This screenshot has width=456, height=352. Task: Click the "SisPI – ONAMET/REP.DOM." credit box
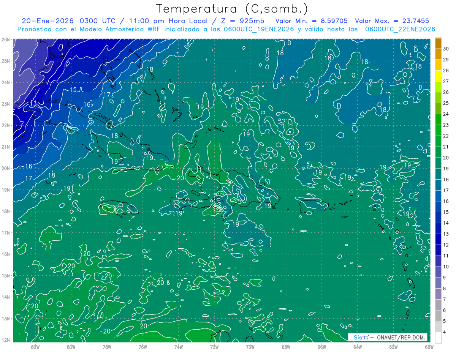tap(388, 337)
